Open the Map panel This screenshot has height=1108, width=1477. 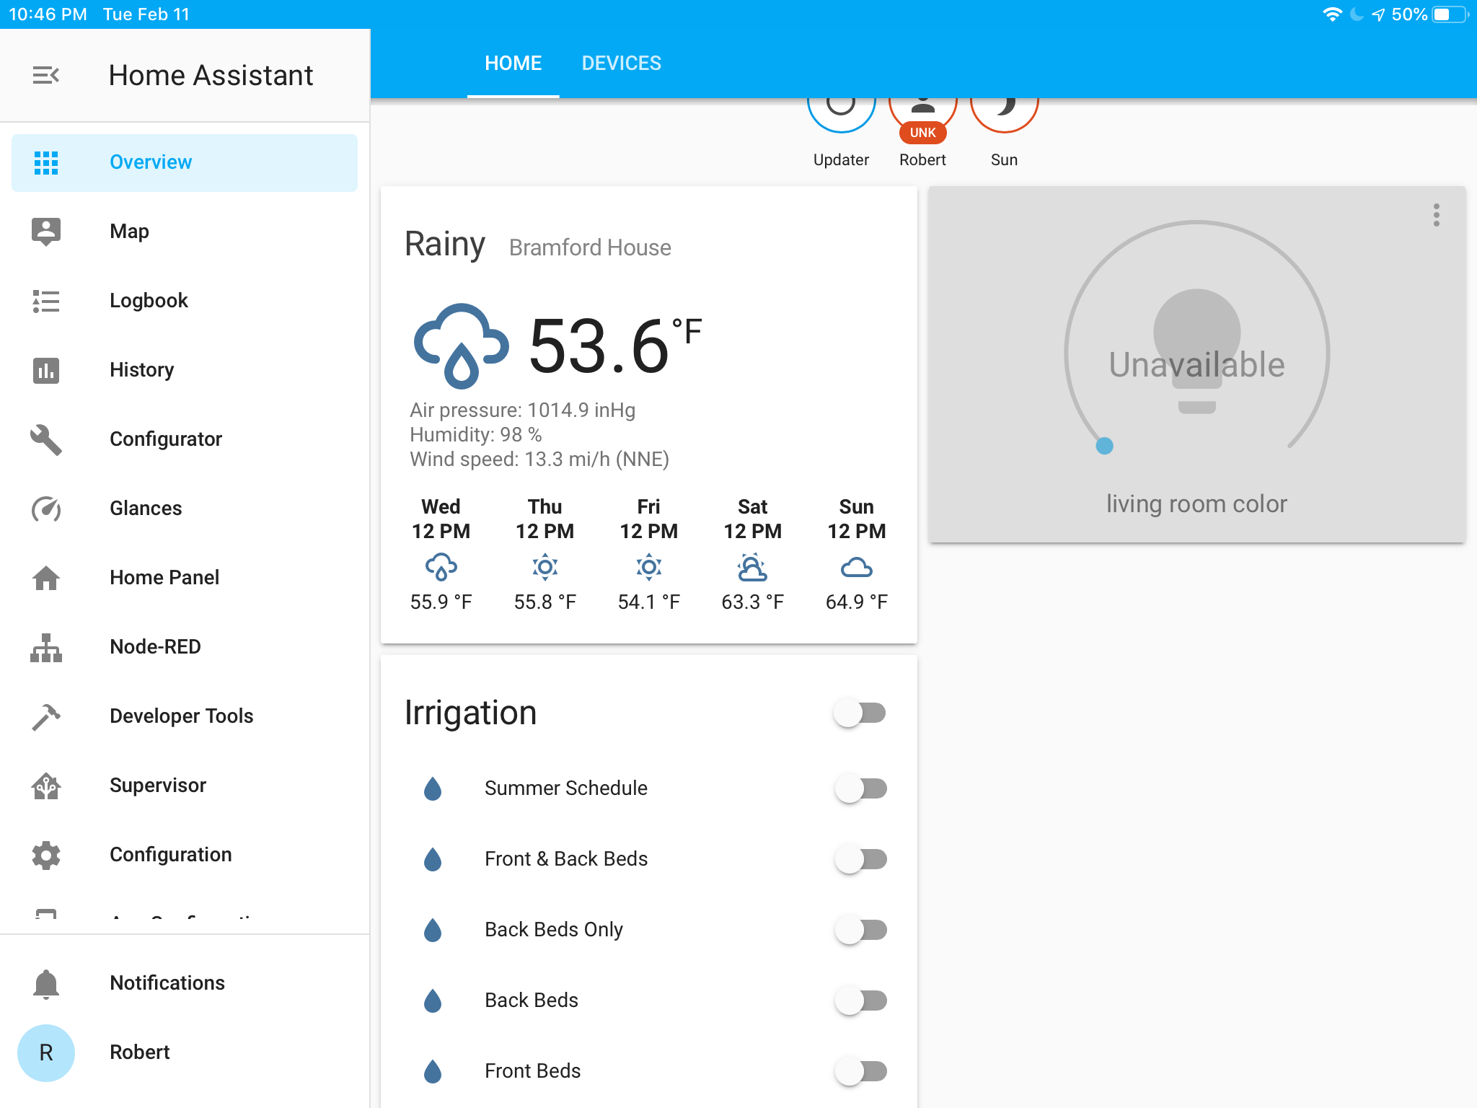129,231
